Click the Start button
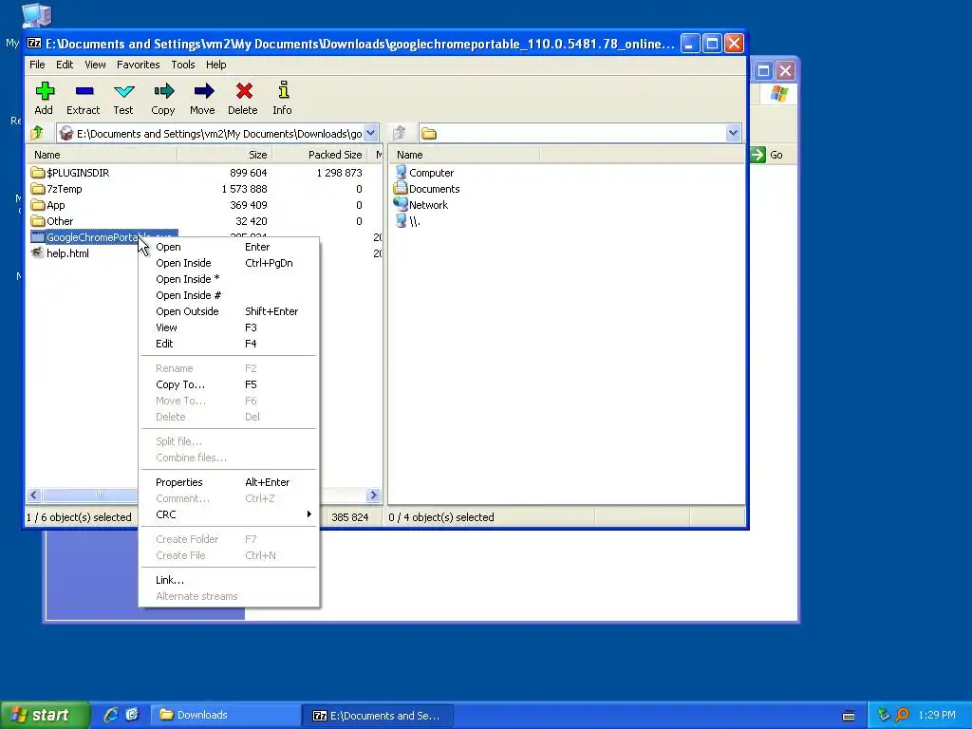Image resolution: width=972 pixels, height=729 pixels. coord(45,715)
